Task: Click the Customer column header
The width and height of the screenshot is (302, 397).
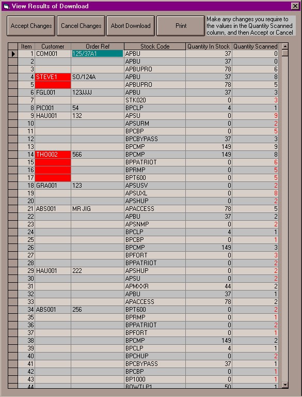Action: (53, 47)
